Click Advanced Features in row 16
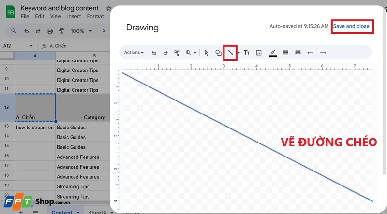The height and width of the screenshot is (214, 387). pos(78,157)
